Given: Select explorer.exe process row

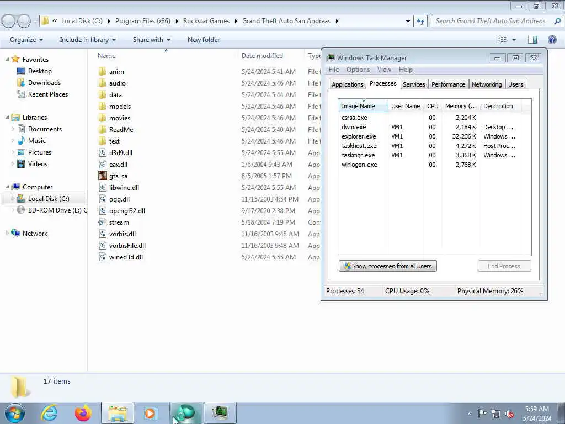Looking at the screenshot, I should (x=435, y=136).
